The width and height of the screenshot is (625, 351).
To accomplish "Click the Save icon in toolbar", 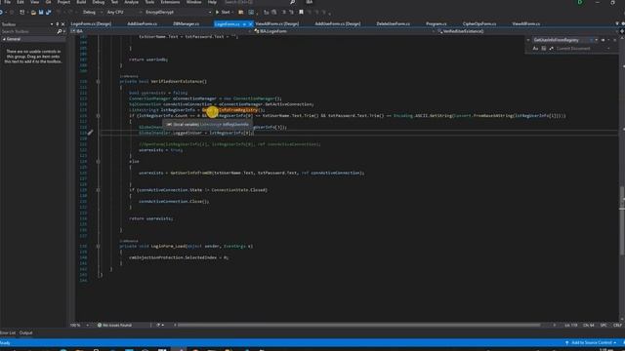I will 41,13.
